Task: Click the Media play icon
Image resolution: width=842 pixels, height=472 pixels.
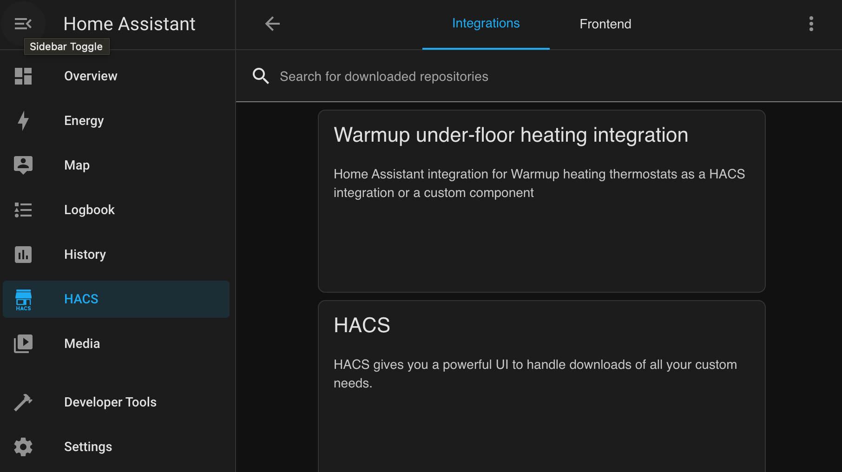Action: point(23,344)
